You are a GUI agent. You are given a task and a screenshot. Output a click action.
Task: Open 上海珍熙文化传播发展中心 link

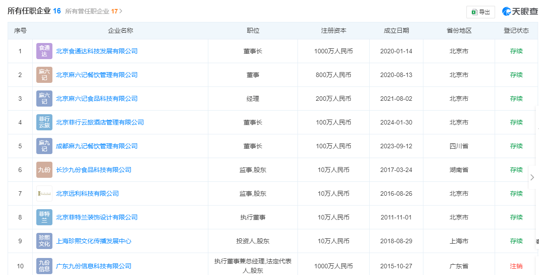(x=94, y=241)
